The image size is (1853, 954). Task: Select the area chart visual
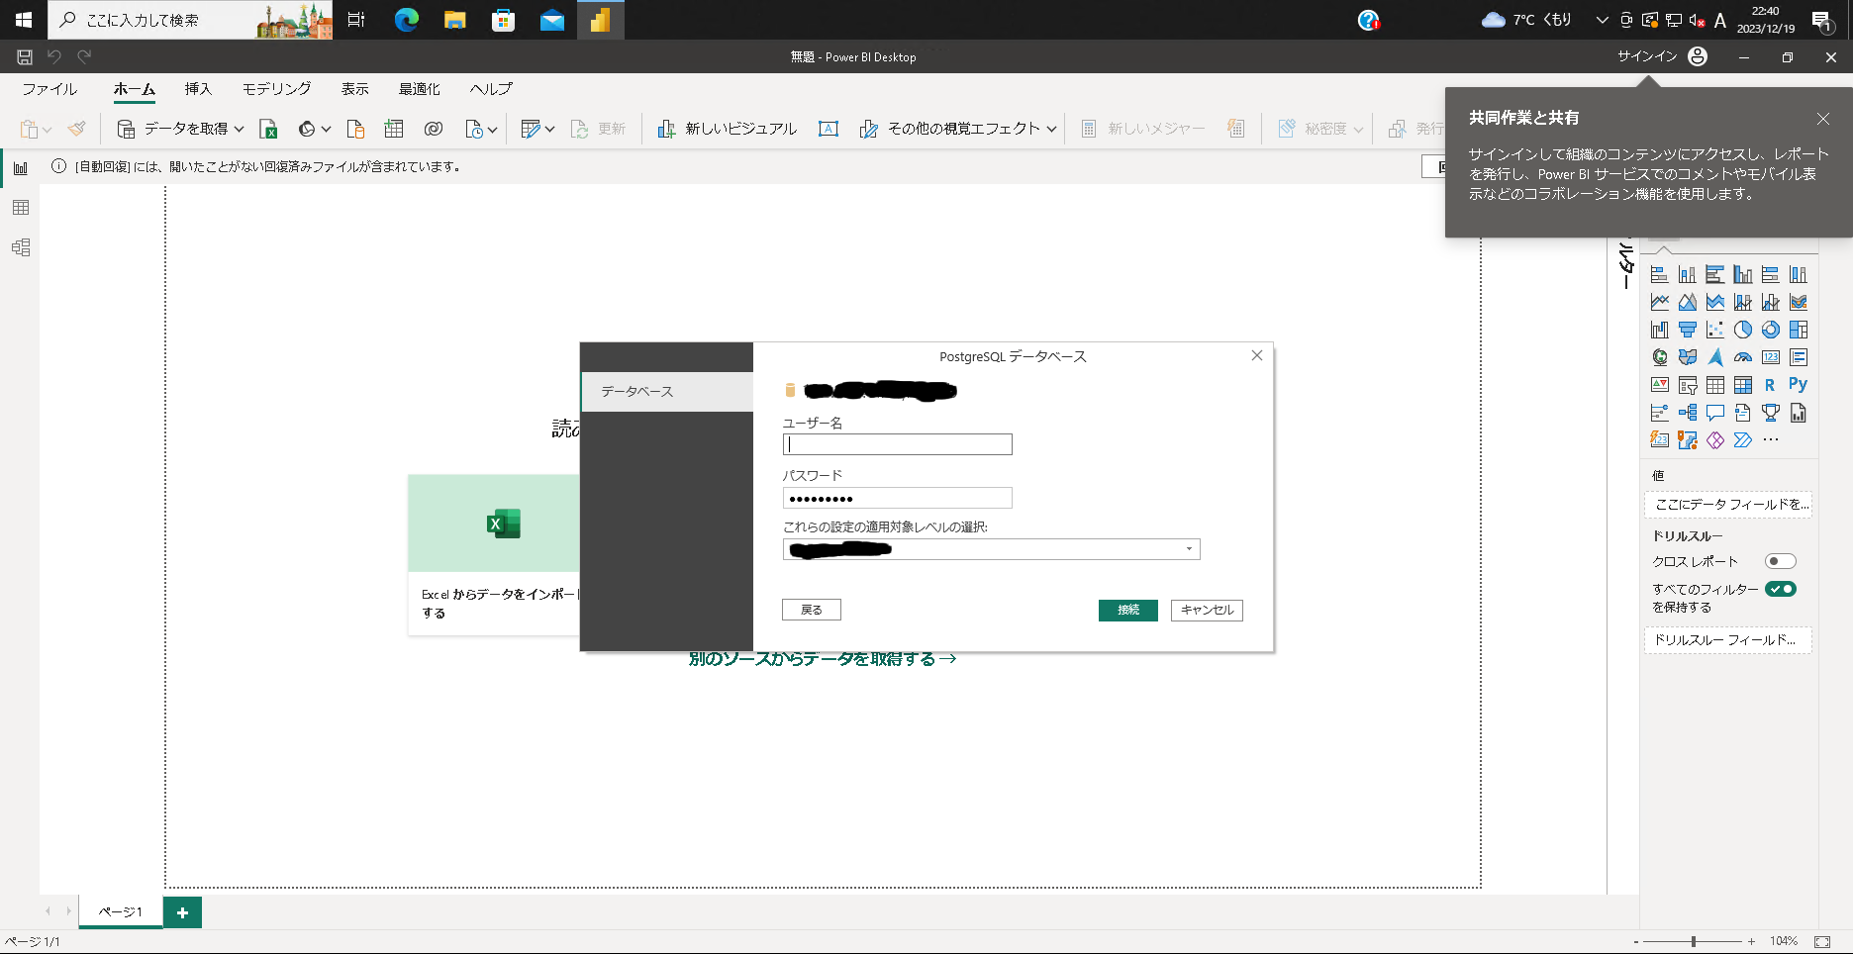[x=1688, y=302]
